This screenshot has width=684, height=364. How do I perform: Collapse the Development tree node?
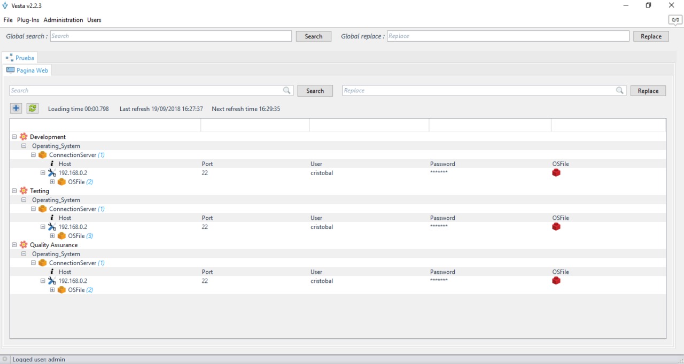click(14, 137)
